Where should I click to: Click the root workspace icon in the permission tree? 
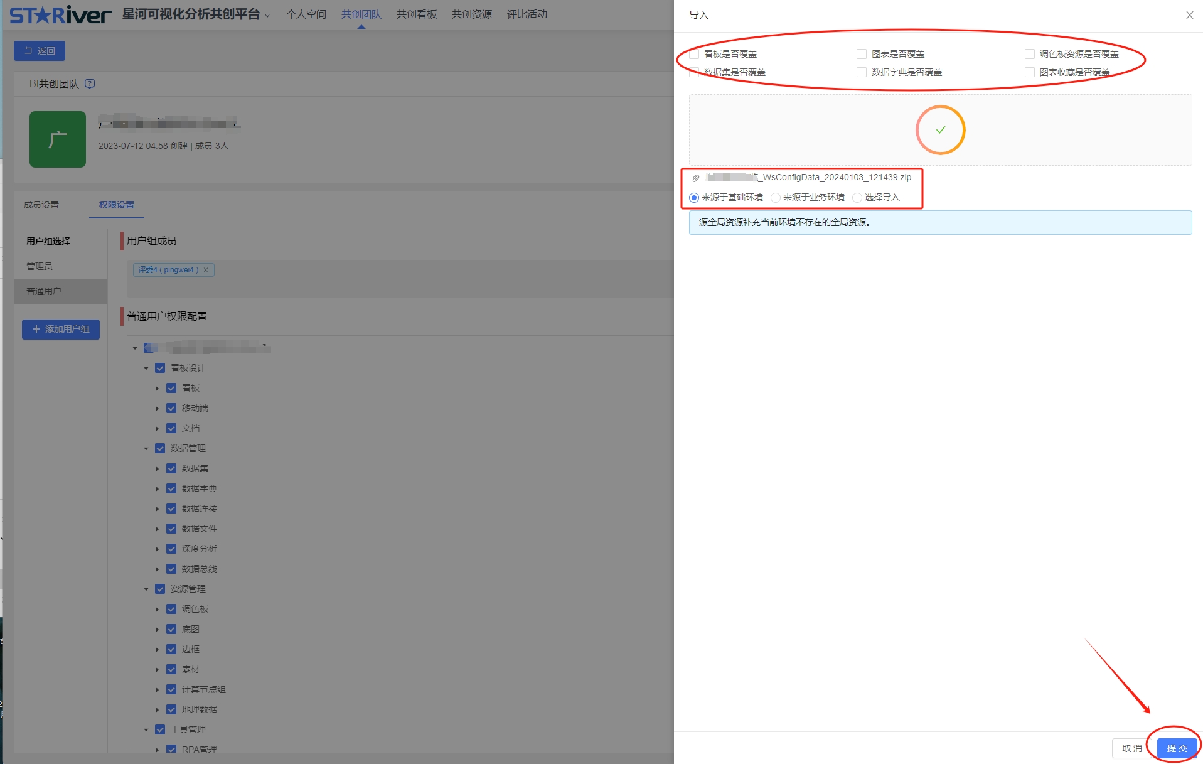pos(150,348)
